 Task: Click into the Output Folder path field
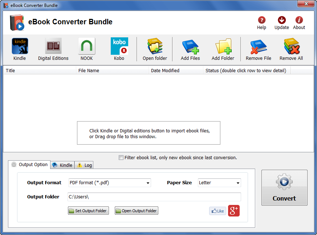[154, 197]
